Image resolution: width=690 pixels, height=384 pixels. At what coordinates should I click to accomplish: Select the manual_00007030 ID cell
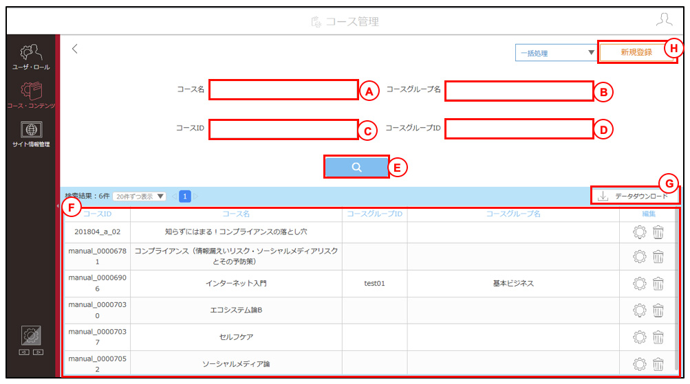pos(97,310)
